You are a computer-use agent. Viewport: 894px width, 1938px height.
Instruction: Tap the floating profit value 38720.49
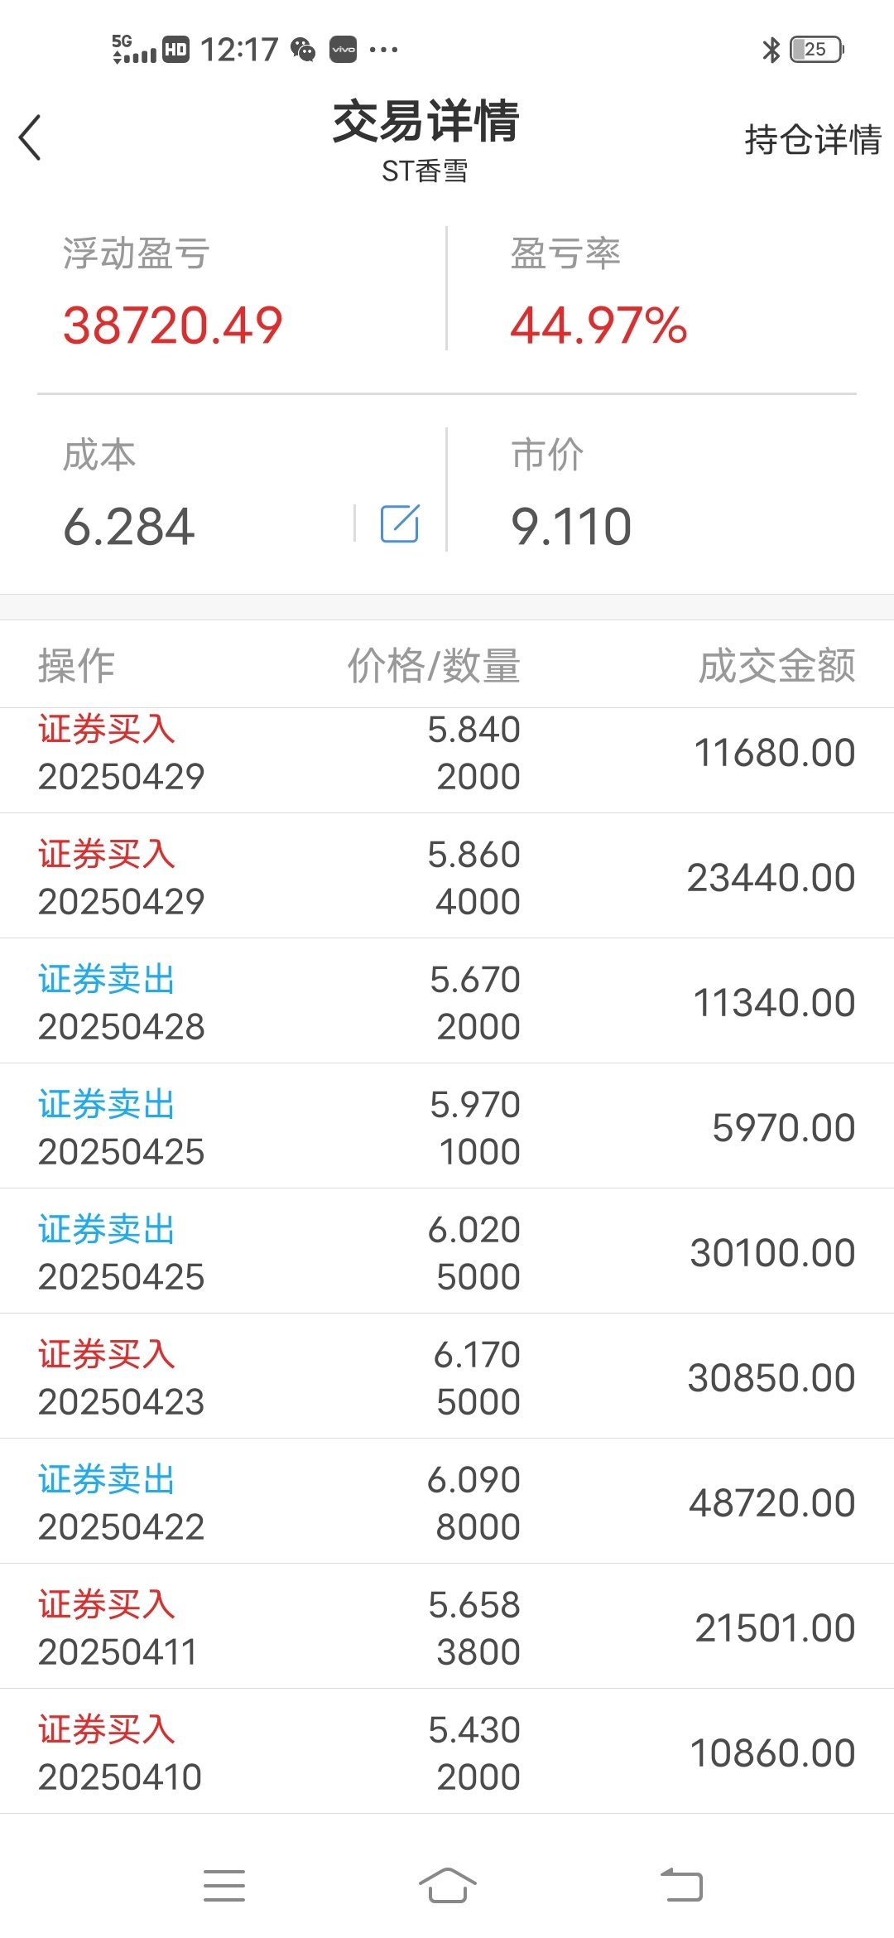(173, 325)
